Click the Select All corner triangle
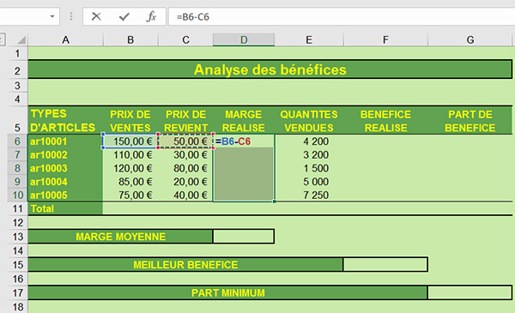Screen dimensions: 515x313 pyautogui.click(x=21, y=40)
